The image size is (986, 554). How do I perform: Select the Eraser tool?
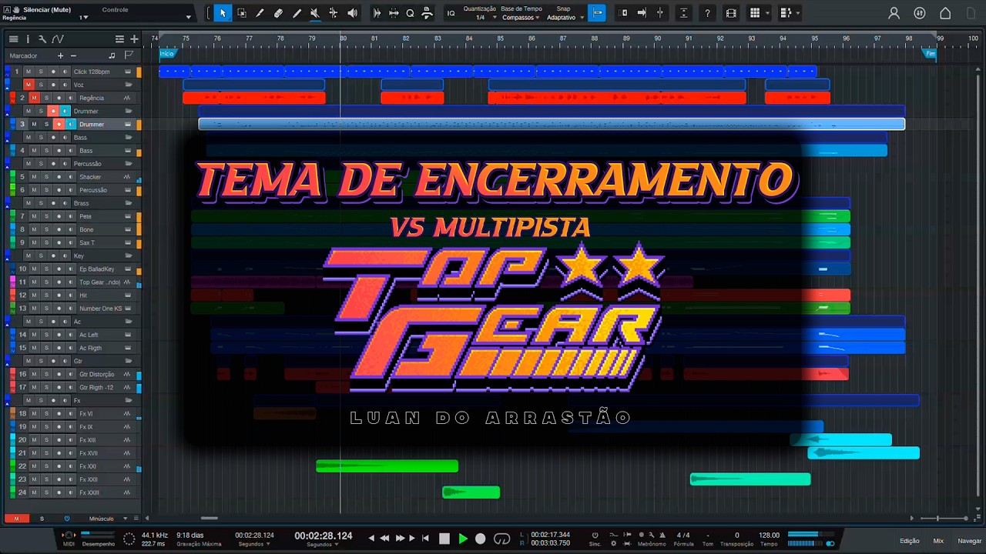click(x=278, y=13)
